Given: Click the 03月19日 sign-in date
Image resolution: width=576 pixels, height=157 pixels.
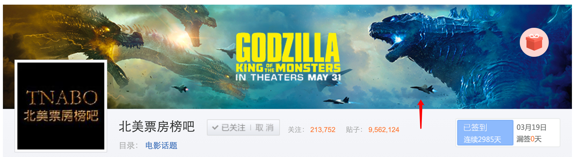Looking at the screenshot, I should pyautogui.click(x=531, y=127).
